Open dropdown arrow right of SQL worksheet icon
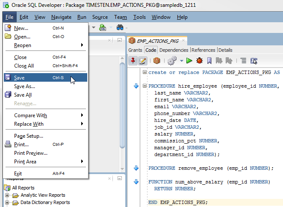Screen dimensions: 283x207 (x=111, y=27)
